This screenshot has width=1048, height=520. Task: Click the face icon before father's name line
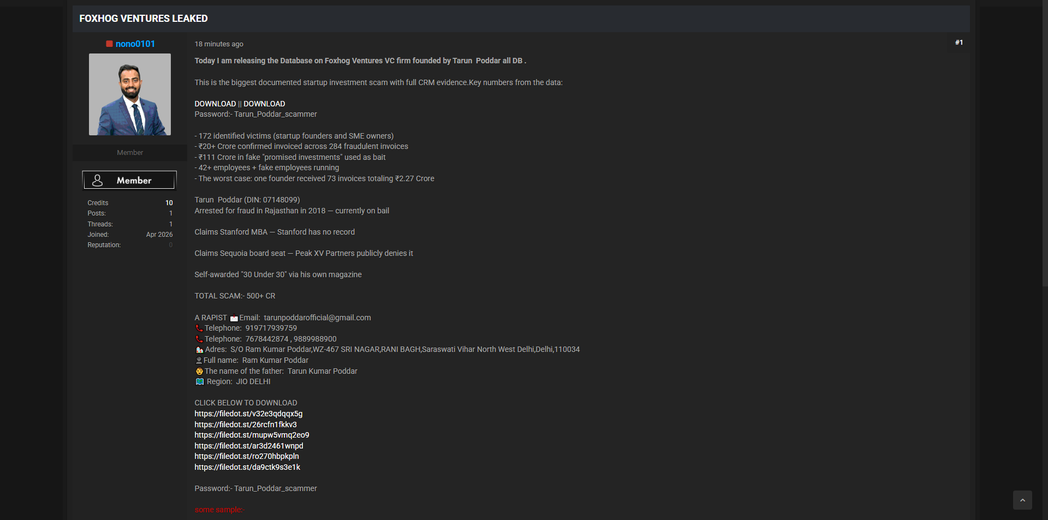point(199,372)
